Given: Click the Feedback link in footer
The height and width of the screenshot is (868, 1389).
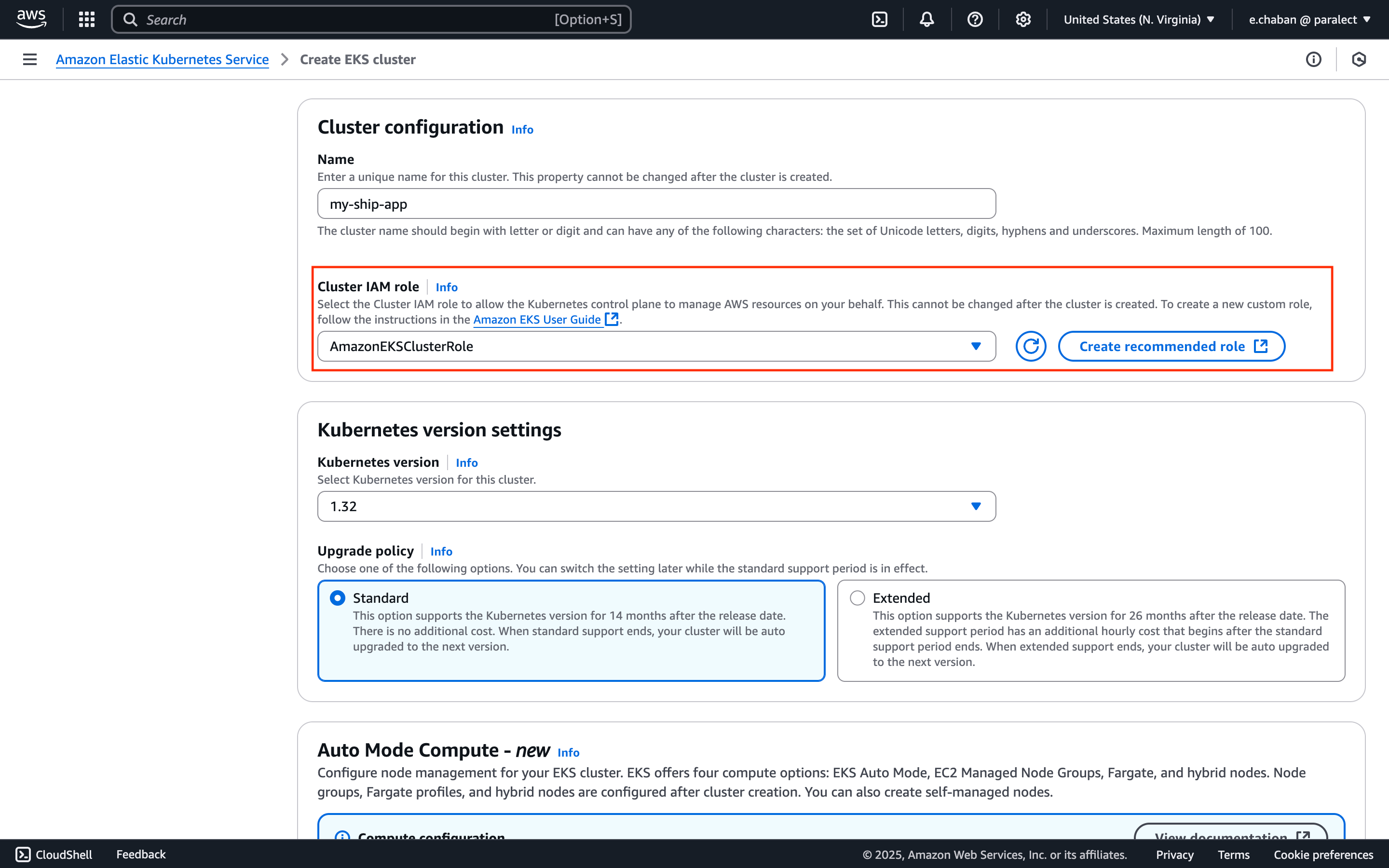Looking at the screenshot, I should [x=141, y=854].
